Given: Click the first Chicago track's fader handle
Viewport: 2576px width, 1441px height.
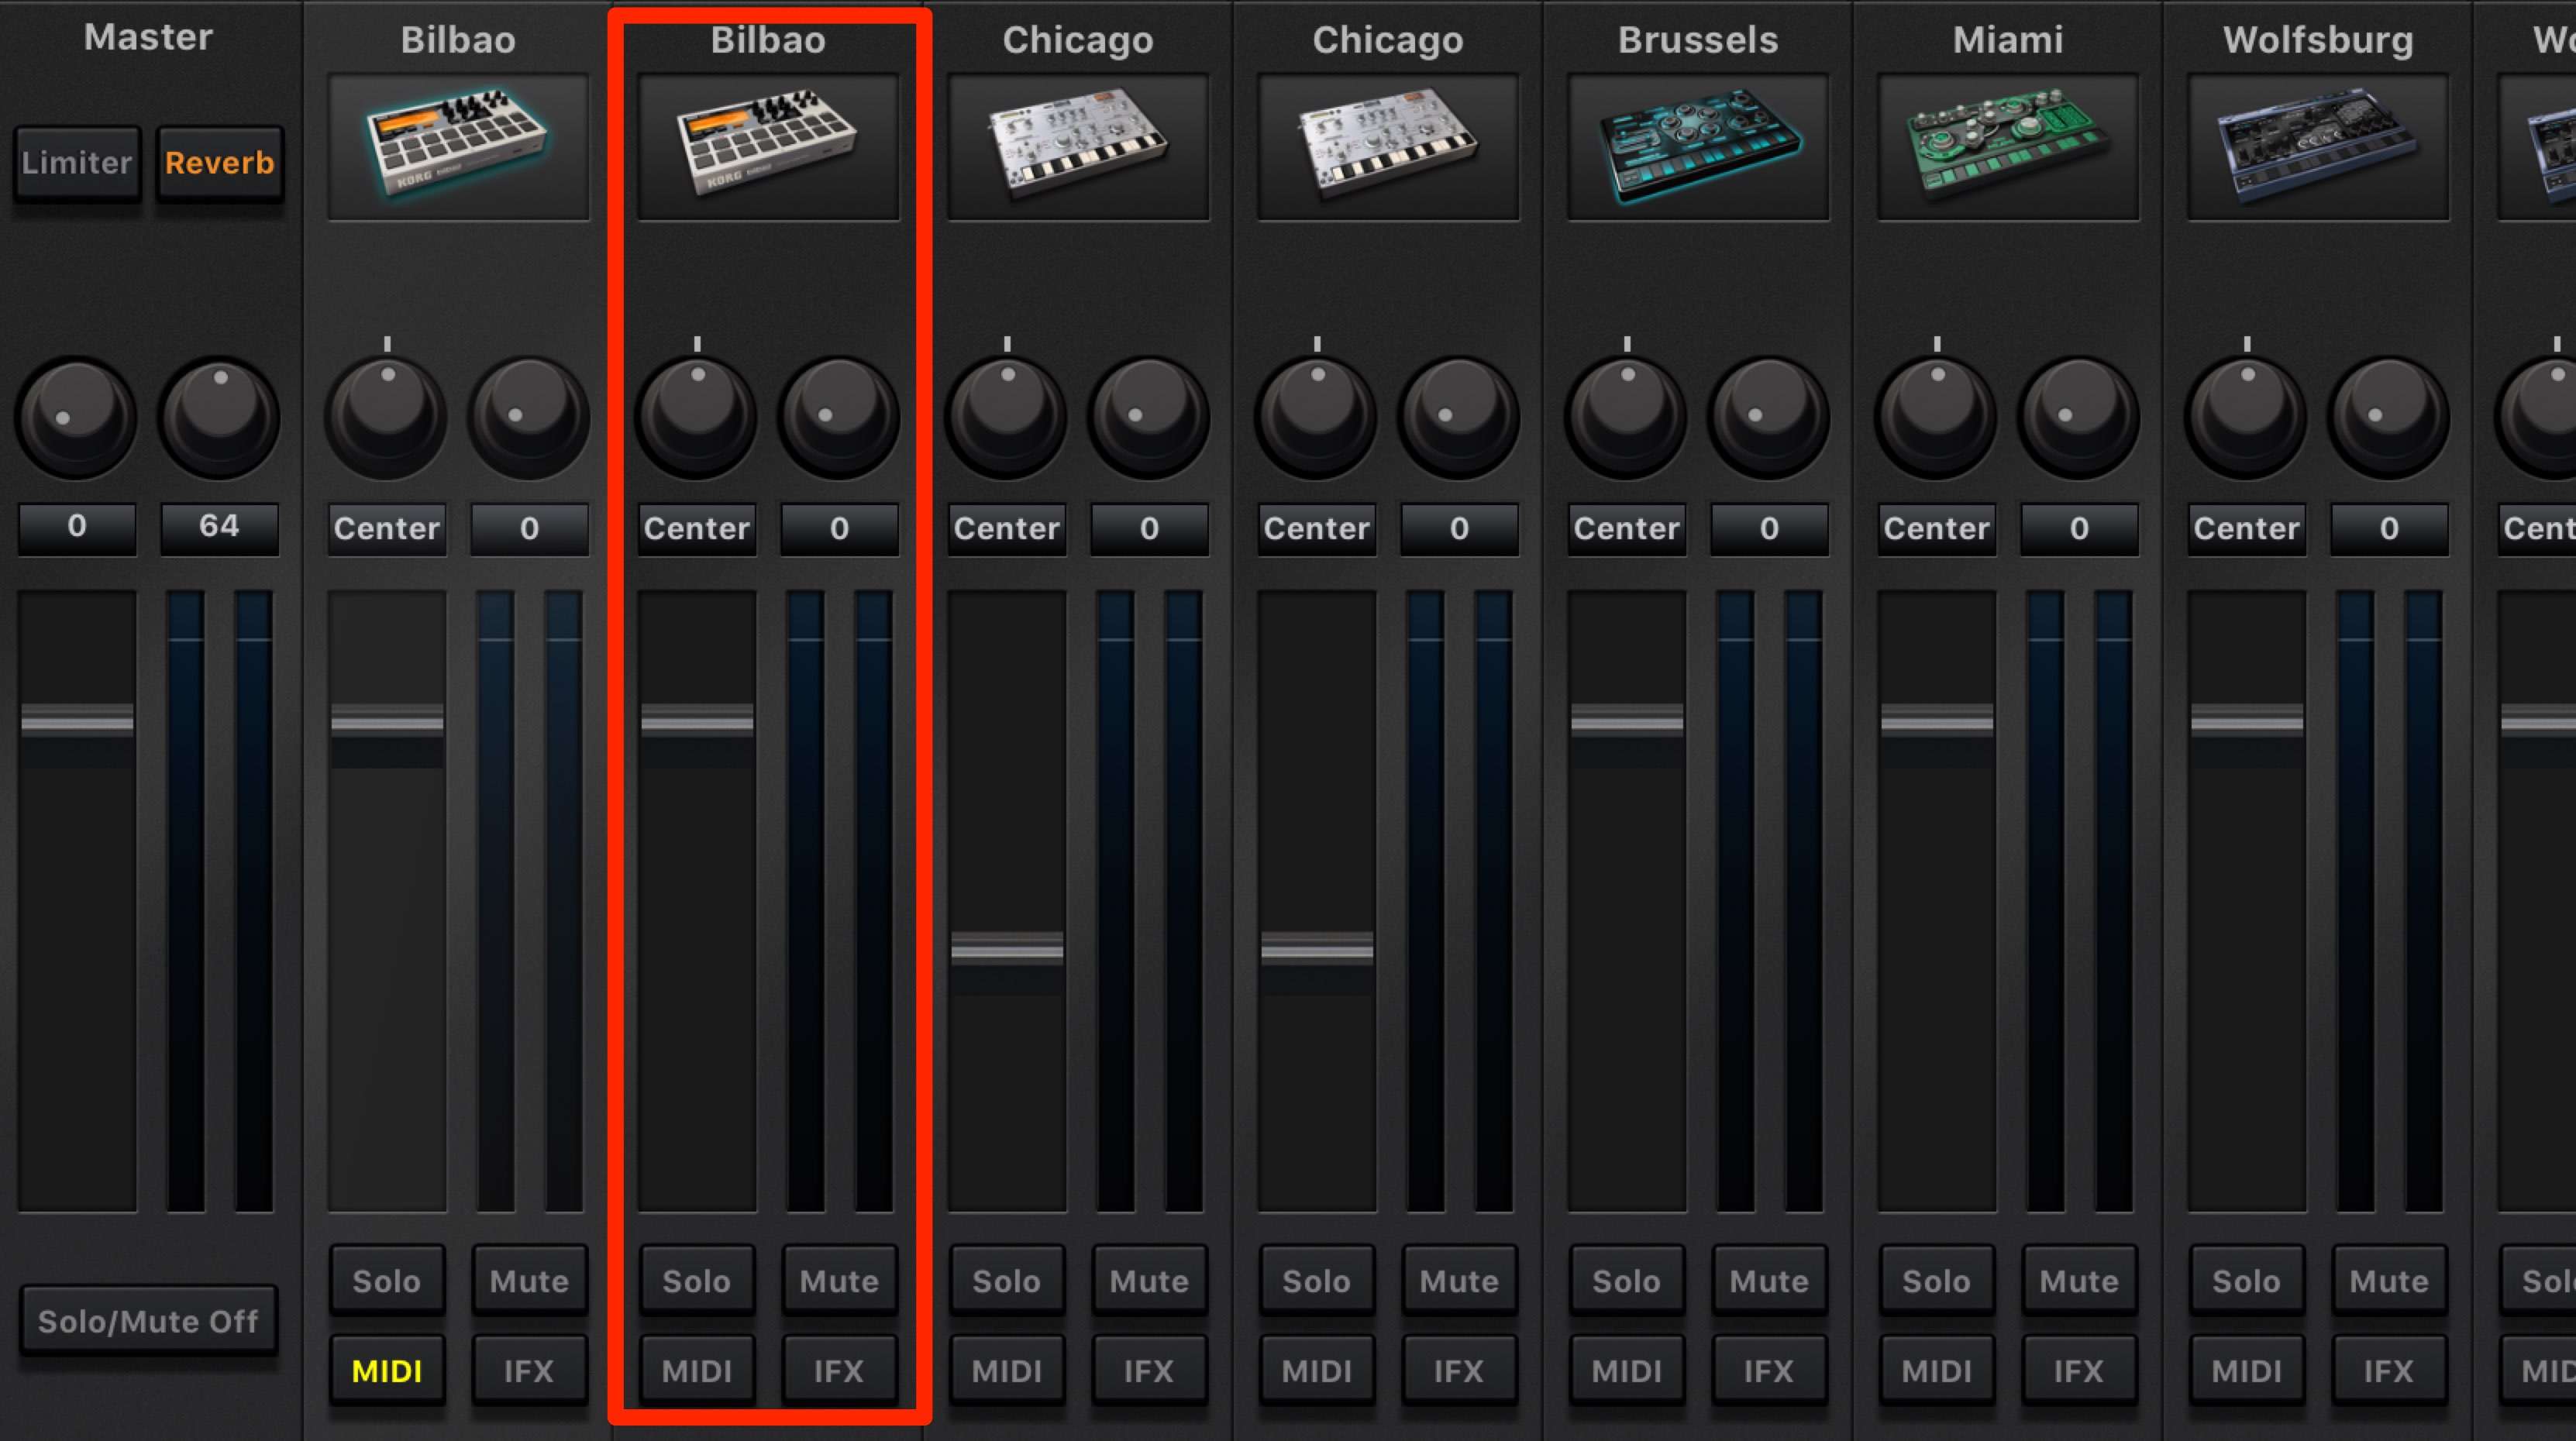Looking at the screenshot, I should coord(1007,948).
